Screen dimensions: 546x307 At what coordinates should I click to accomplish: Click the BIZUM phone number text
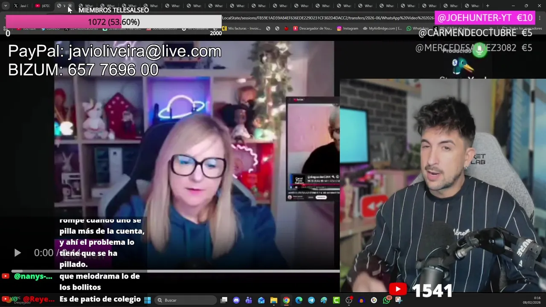(x=83, y=70)
